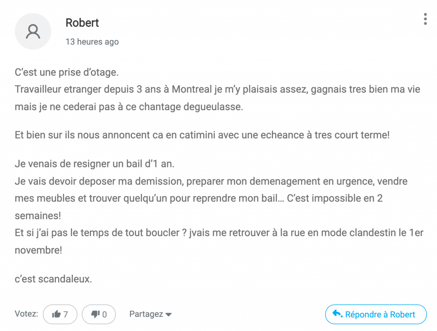Click the closing line "c'est scandaleux."
Viewport: 437px width, 331px height.
[53, 279]
